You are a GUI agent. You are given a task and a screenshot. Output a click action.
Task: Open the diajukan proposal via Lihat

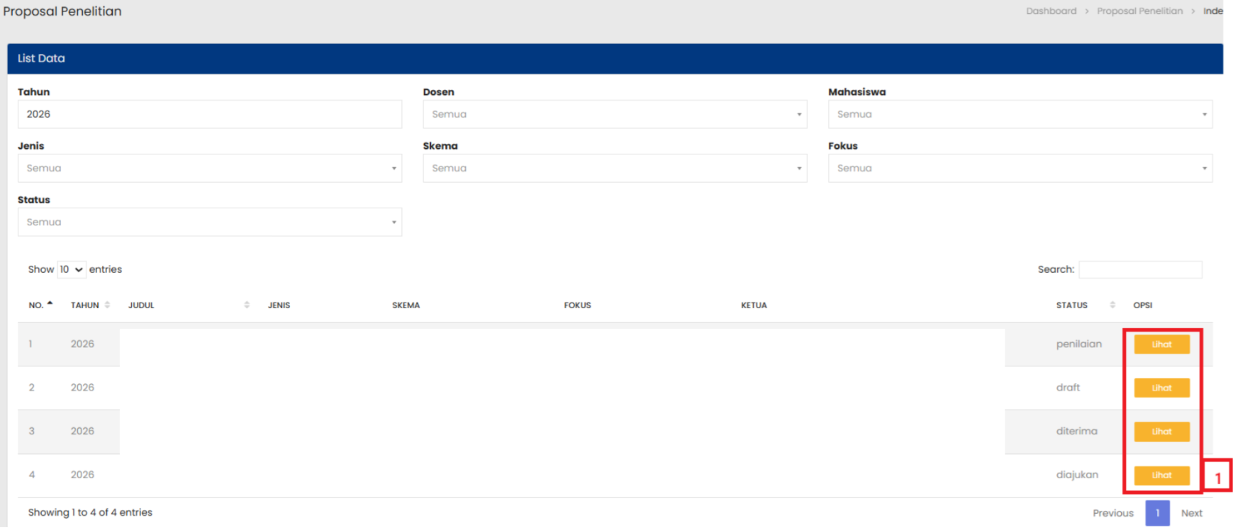coord(1161,475)
